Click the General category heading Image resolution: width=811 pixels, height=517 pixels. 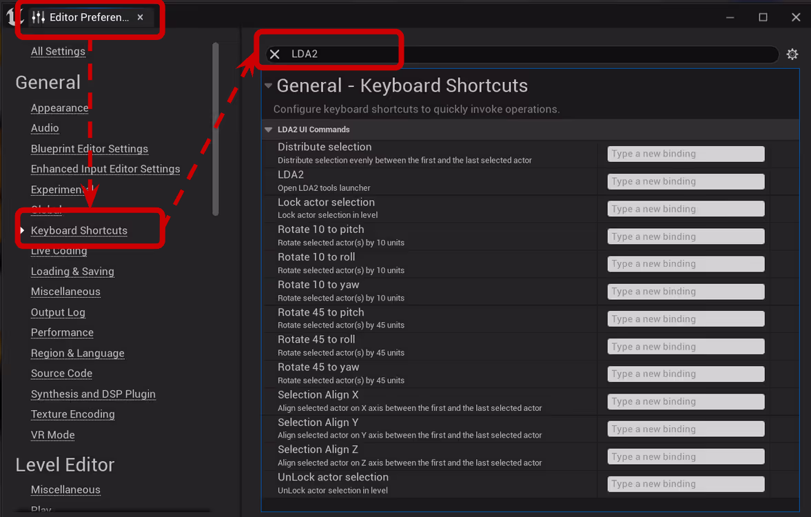pos(48,82)
